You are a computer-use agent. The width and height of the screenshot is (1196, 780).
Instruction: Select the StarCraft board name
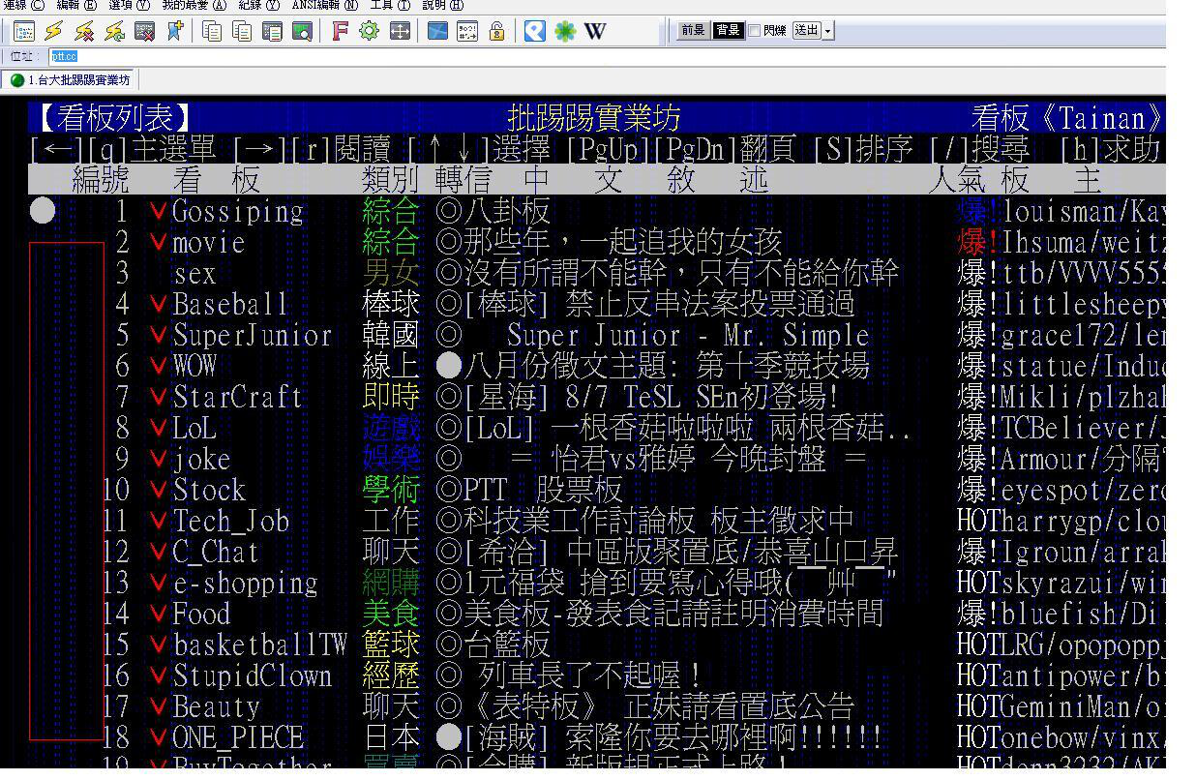click(x=238, y=398)
